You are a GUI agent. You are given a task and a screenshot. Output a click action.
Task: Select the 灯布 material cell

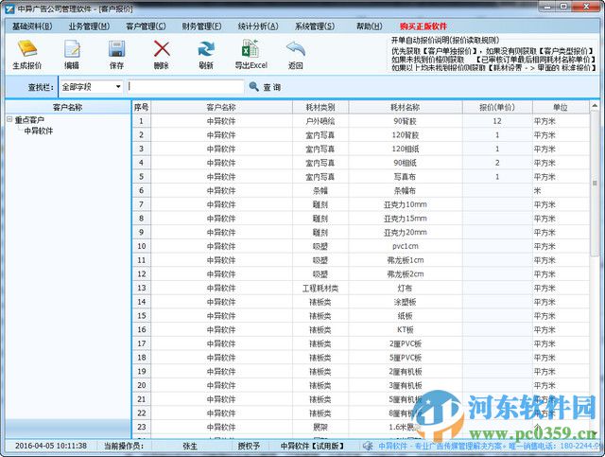point(406,289)
